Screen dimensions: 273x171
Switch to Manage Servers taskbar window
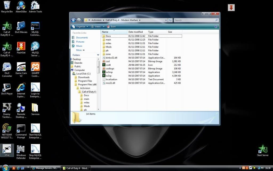pos(46,168)
